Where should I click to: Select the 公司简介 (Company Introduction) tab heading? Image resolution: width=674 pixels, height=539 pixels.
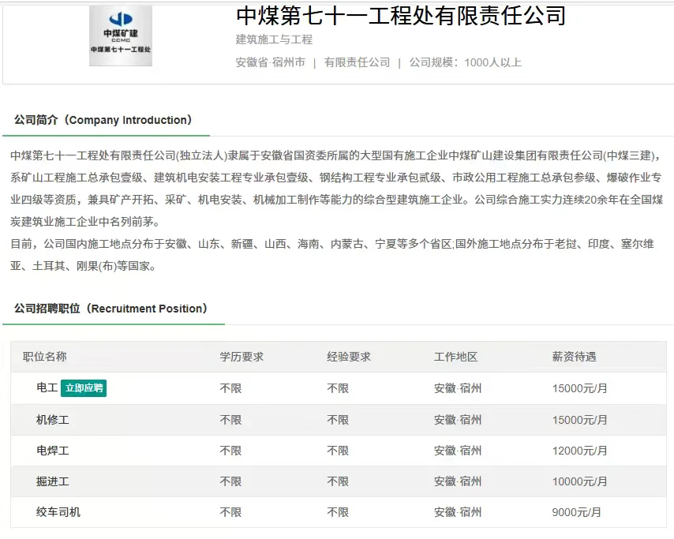[103, 120]
